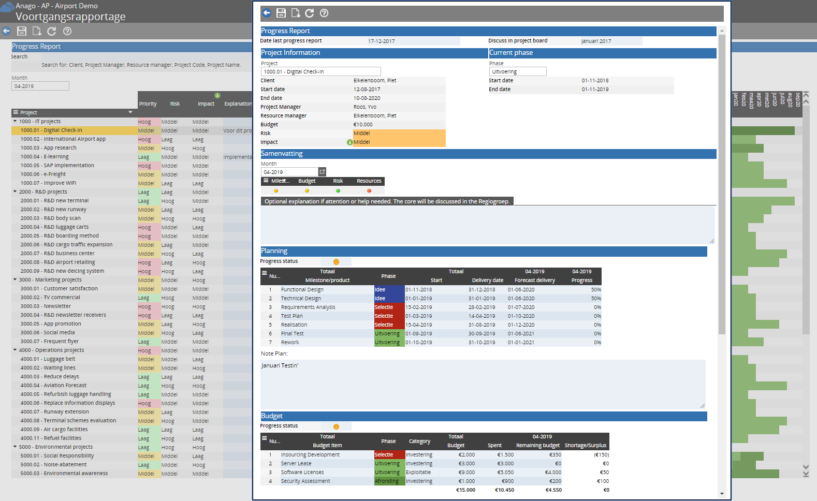817x501 pixels.
Task: Click the back arrow in the popup toolbar
Action: pyautogui.click(x=267, y=13)
